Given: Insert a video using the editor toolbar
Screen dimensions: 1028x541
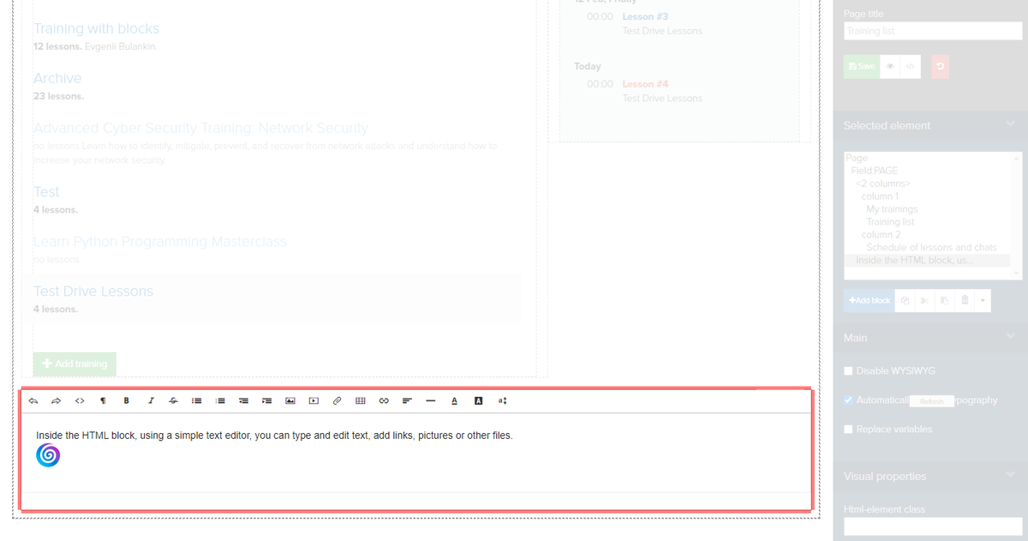Looking at the screenshot, I should tap(314, 400).
